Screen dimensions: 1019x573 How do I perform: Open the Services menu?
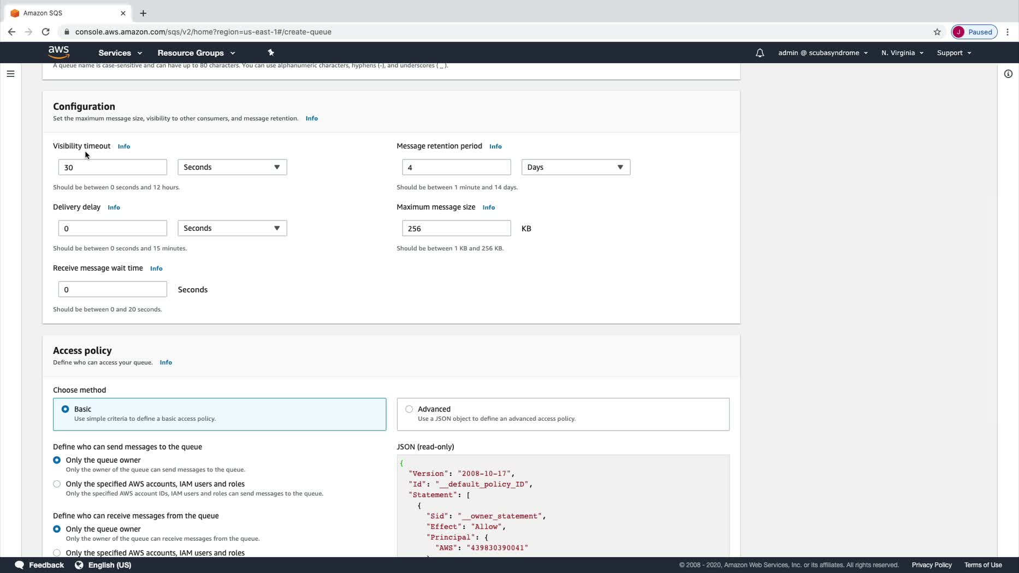click(120, 53)
